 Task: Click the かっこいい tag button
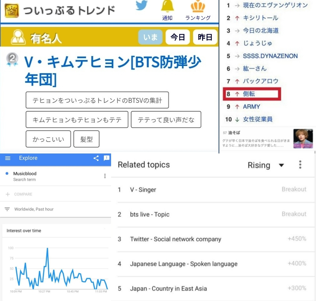(48, 139)
